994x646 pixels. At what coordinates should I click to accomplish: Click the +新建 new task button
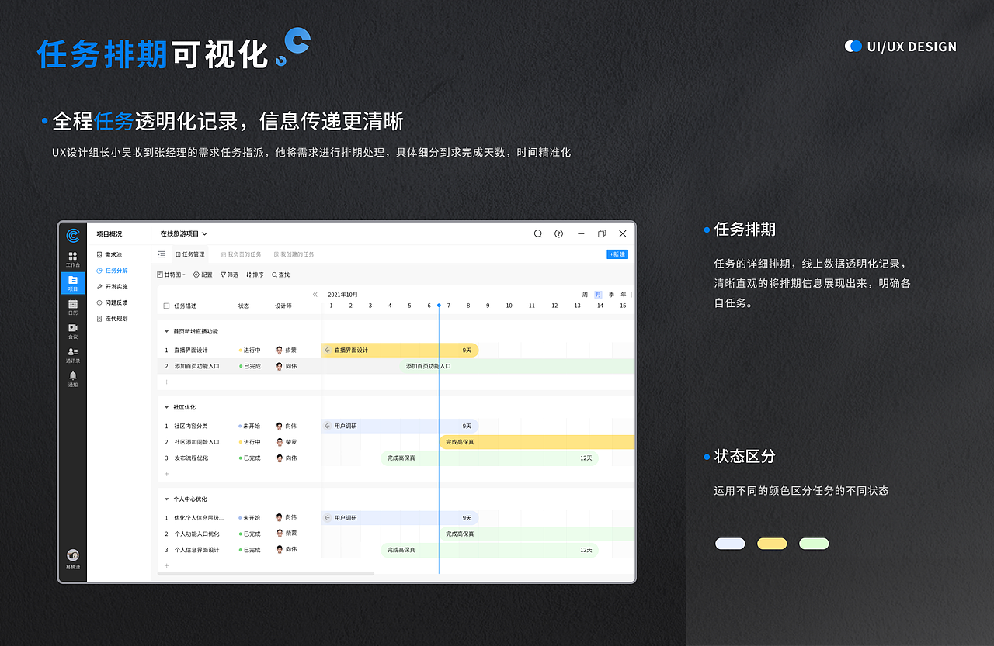click(617, 254)
